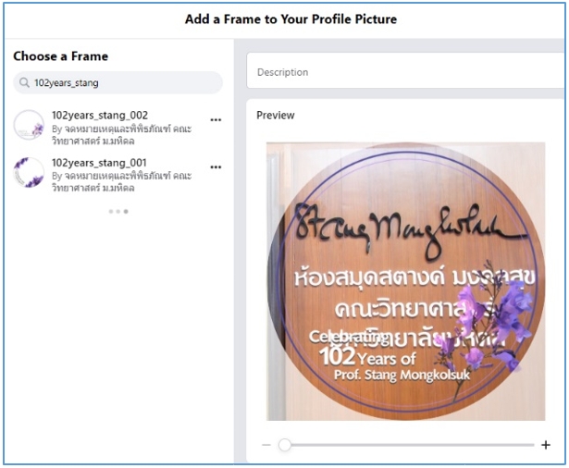Select the 102years_stang_002 frame thumbnail
The image size is (569, 468).
coord(29,124)
